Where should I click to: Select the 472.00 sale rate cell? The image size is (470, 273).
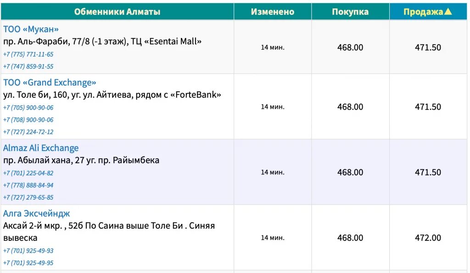click(x=428, y=238)
